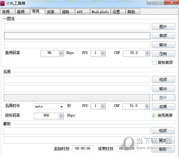Click the CRF 25.0 input field

(134, 53)
